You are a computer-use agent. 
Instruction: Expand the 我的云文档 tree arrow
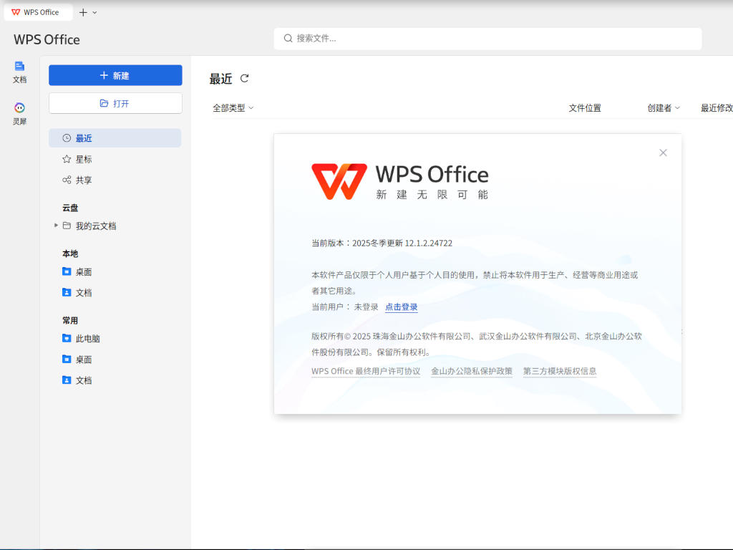pos(57,226)
